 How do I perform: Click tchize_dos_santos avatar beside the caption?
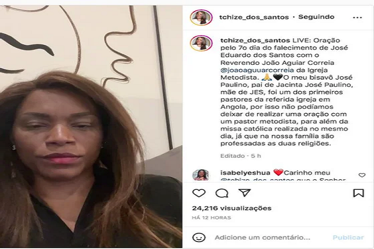point(201,43)
